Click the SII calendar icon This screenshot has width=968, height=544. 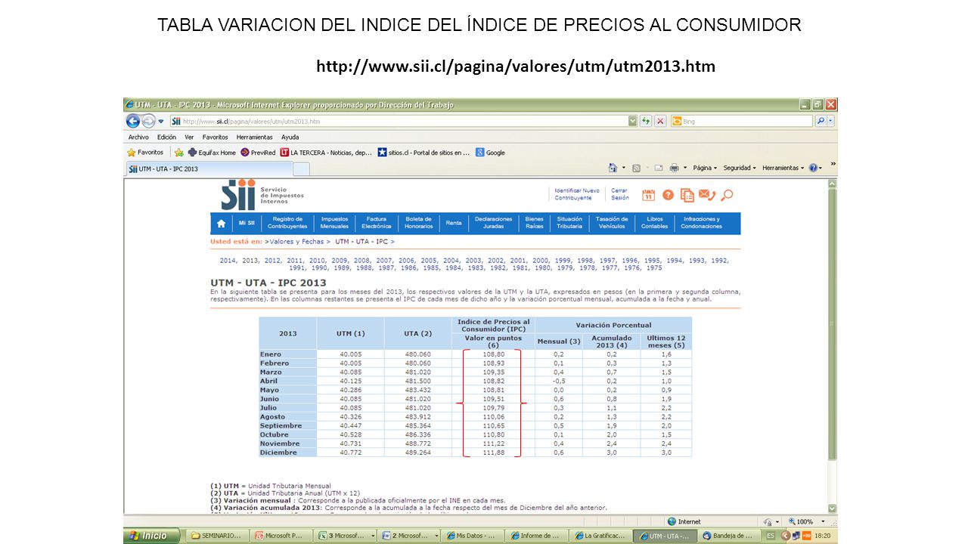click(x=648, y=195)
